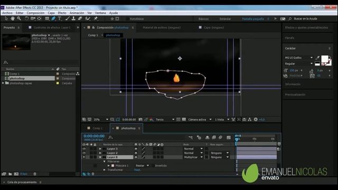
Task: Toggle mask visibility icon in viewer bar
Action: [118, 119]
